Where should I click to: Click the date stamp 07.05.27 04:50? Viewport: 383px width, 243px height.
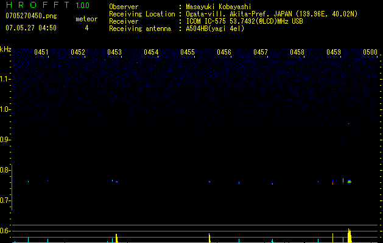click(x=31, y=28)
